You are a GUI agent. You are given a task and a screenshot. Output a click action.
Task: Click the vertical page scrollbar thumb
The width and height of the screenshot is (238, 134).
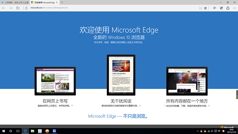point(237,94)
